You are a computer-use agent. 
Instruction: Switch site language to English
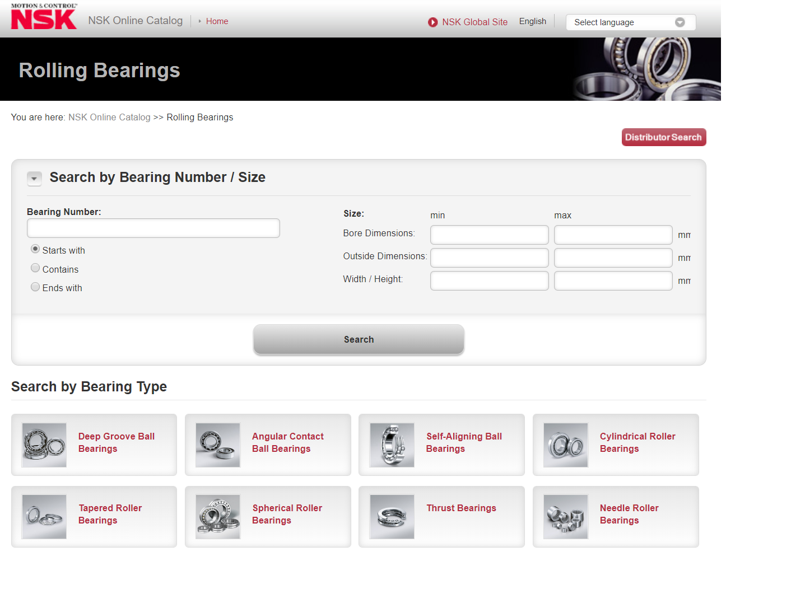(532, 21)
